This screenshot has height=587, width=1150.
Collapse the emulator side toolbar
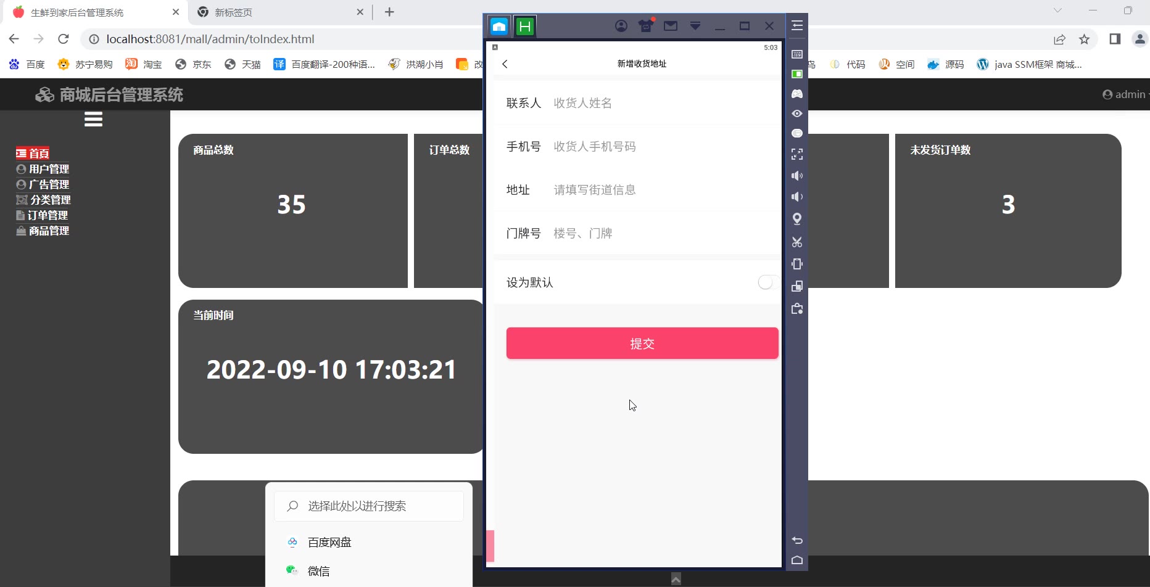797,26
